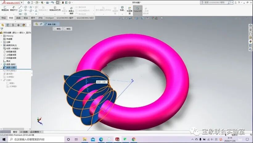Switch to the 特征 features tab
The image size is (253, 143).
pos(4,18)
